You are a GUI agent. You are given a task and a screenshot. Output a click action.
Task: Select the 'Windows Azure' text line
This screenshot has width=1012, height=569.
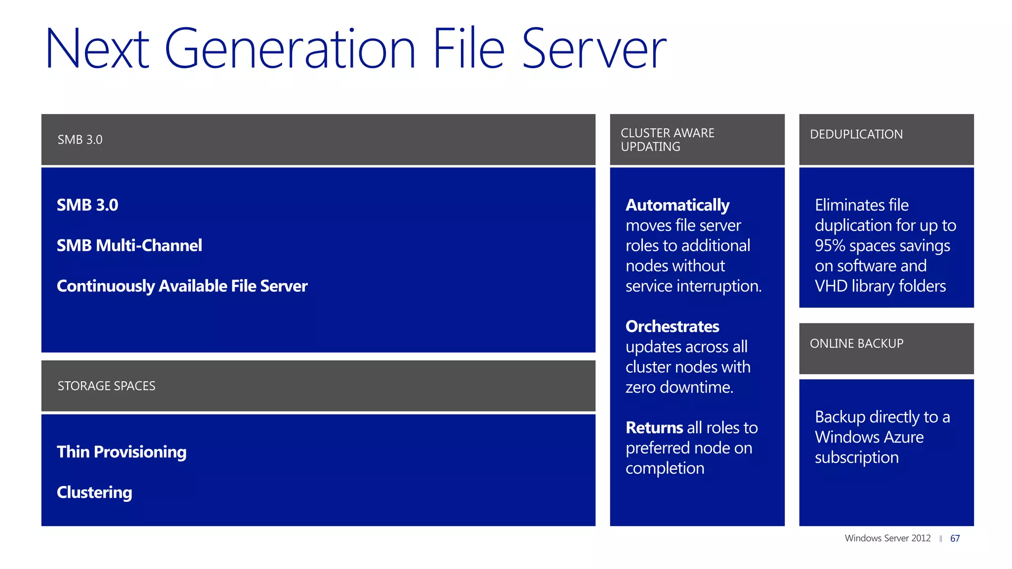869,438
